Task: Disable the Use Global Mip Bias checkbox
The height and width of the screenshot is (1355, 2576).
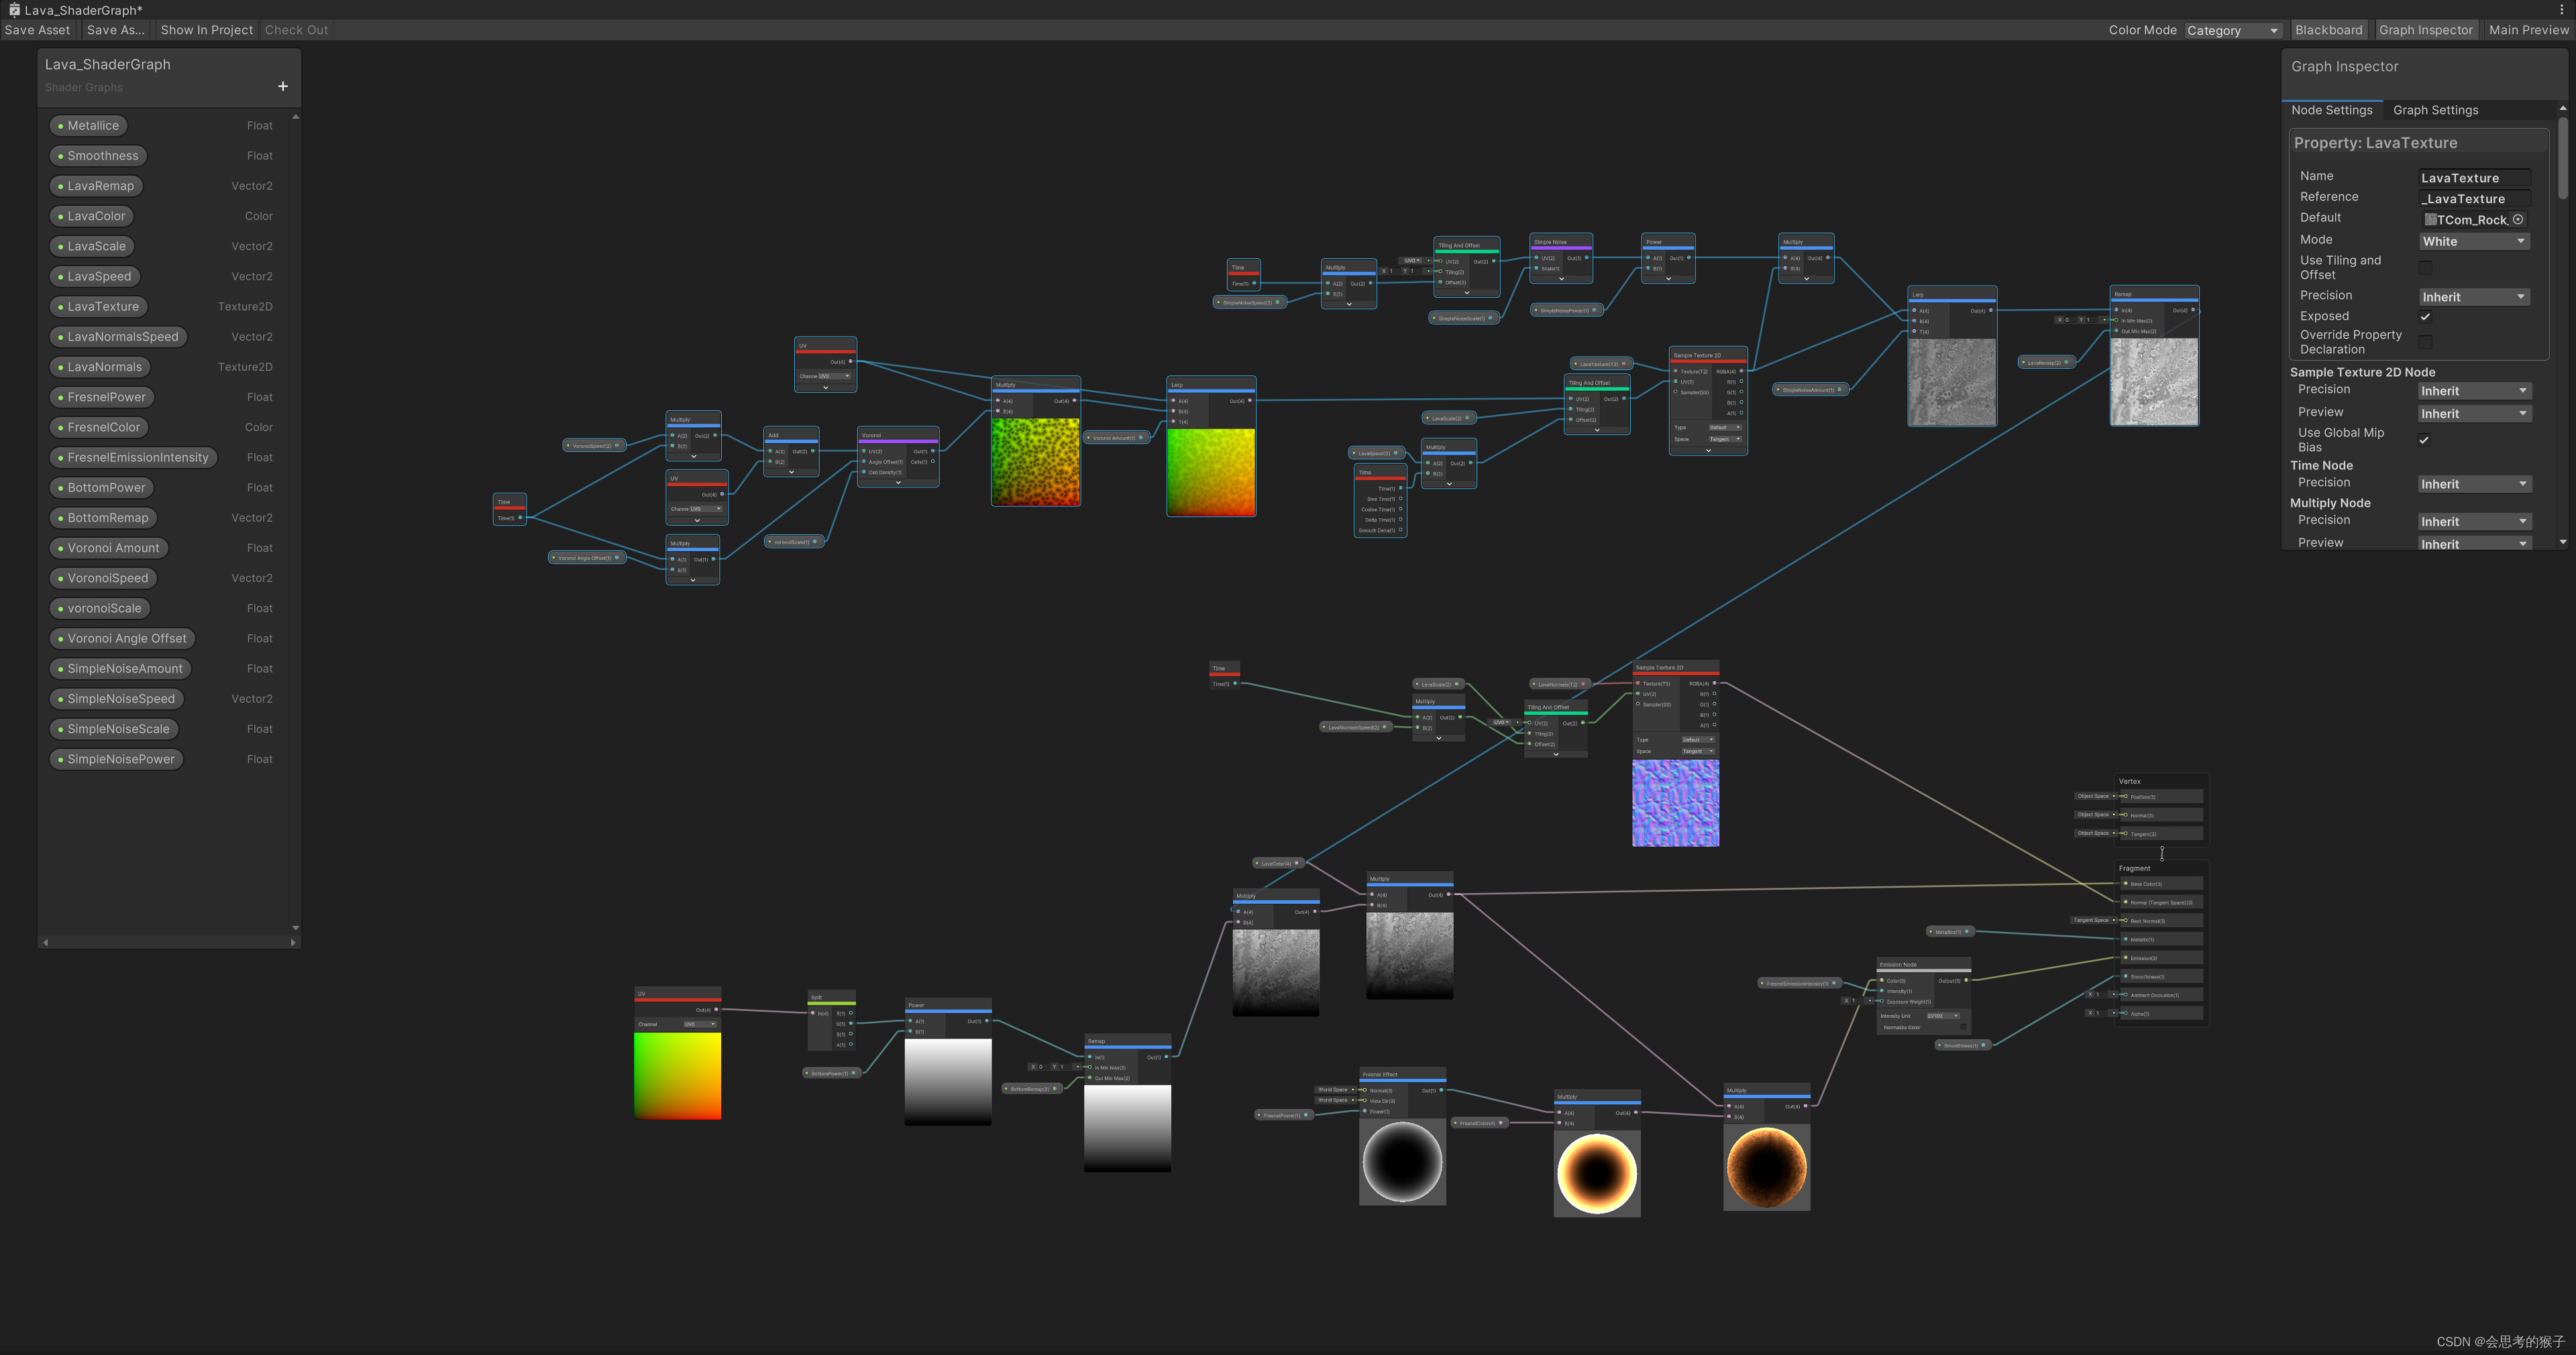Action: pos(2425,440)
